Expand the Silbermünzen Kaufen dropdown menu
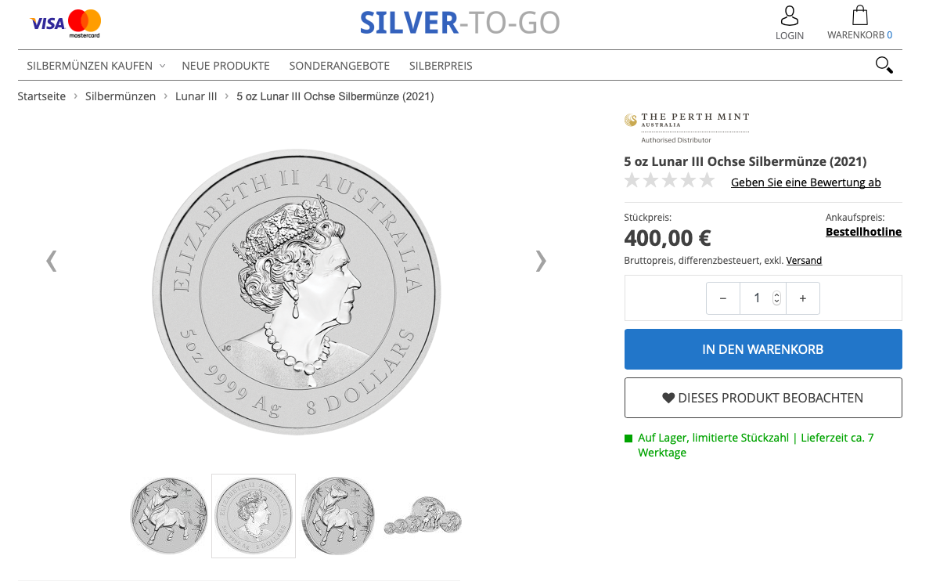 (x=96, y=66)
